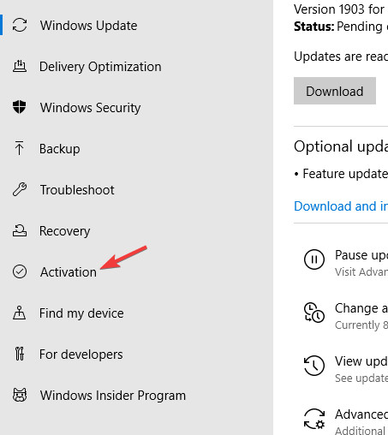Click the Activation checkmark circle icon

tap(20, 271)
